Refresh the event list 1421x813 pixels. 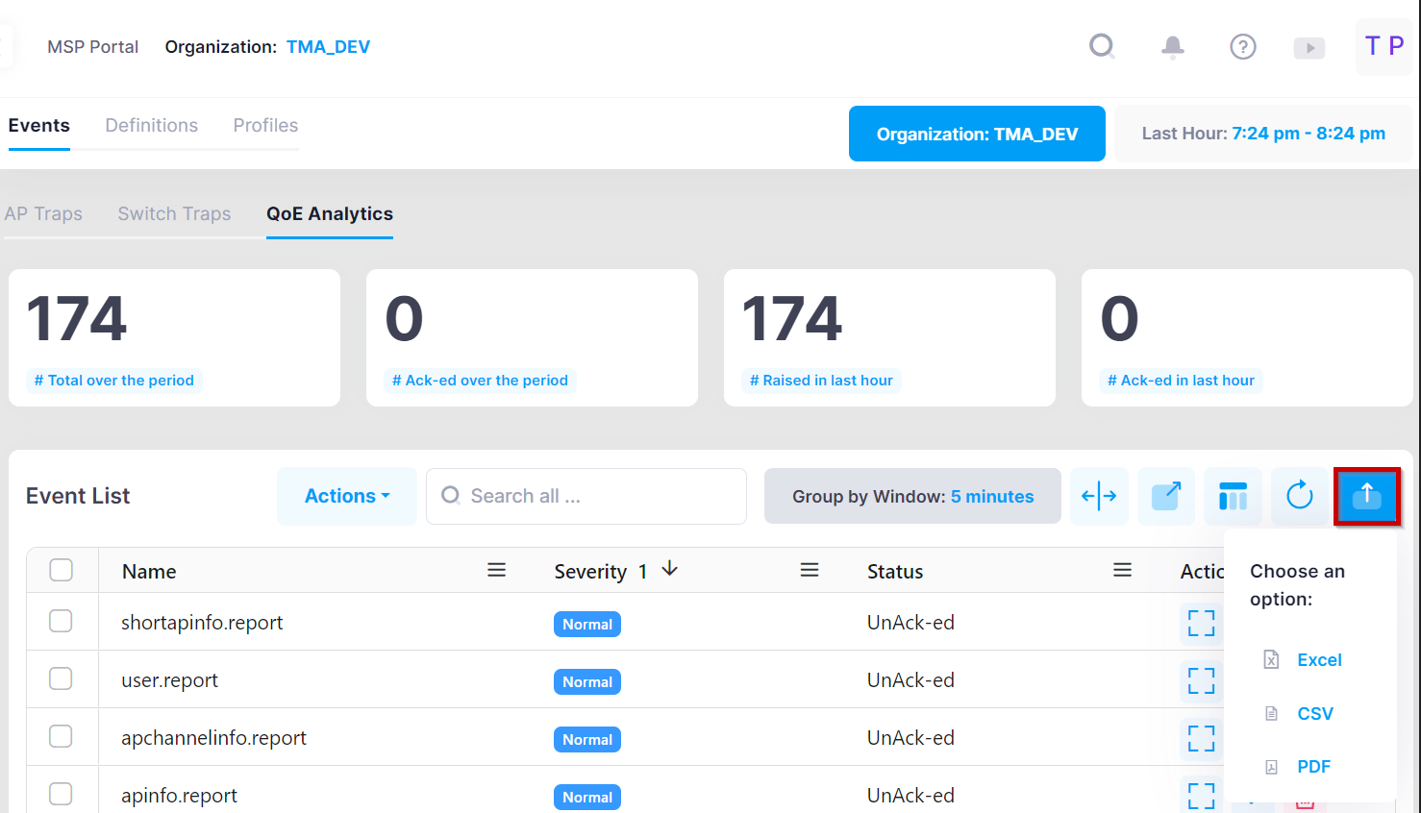[1299, 496]
